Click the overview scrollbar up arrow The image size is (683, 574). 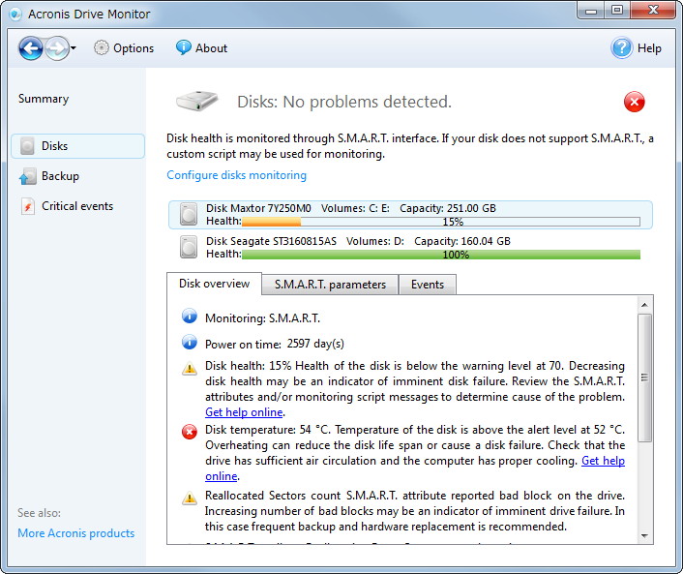[644, 305]
